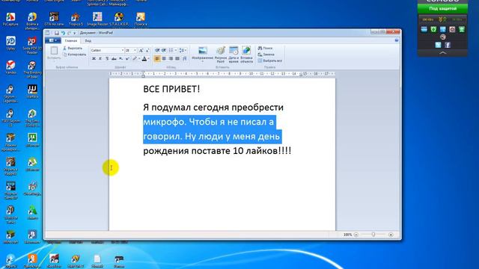Toggle superscript formatting
479x269 pixels.
pos(127,58)
